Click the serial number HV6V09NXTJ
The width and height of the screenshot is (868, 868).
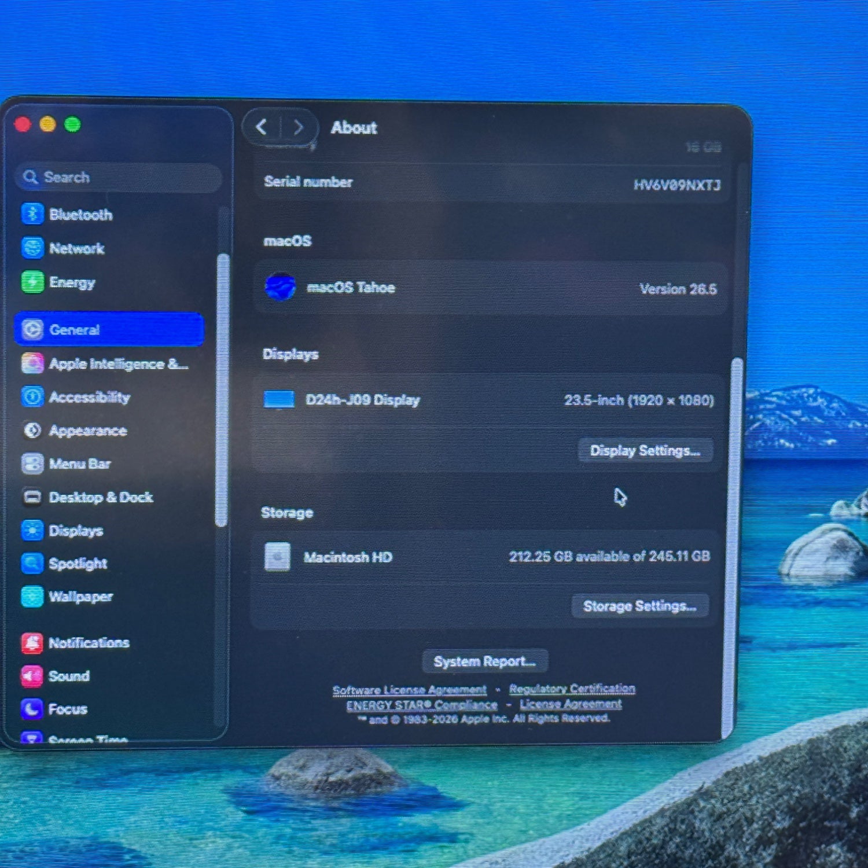[x=677, y=185]
